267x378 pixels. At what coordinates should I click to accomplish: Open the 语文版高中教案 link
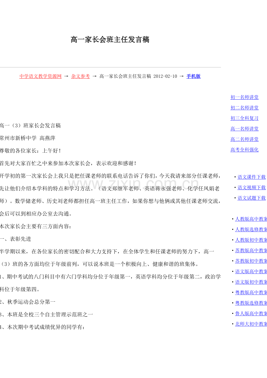pos(251,271)
